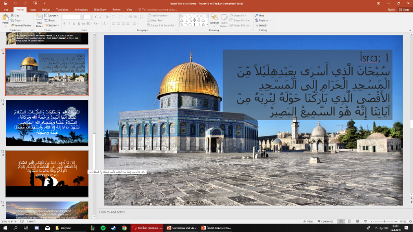Image resolution: width=413 pixels, height=232 pixels.
Task: Open Steam from the taskbar
Action: tap(114, 228)
